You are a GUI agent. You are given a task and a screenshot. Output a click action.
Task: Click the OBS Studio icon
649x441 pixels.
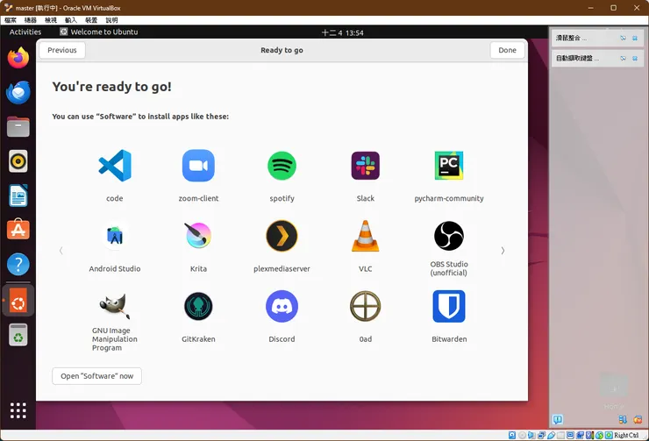449,236
